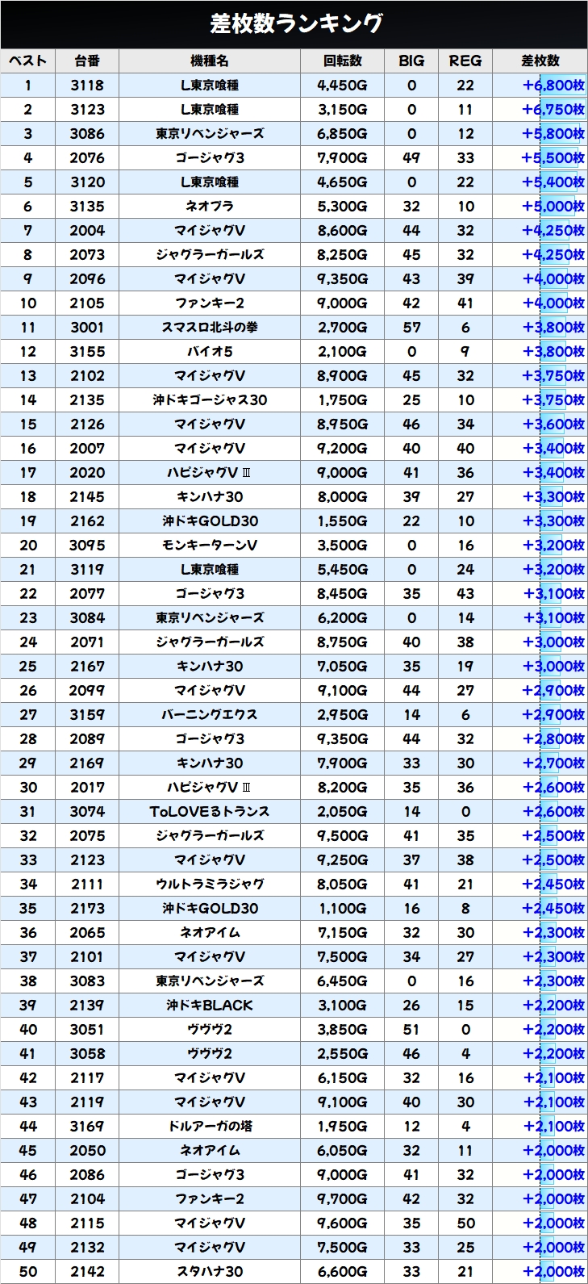The width and height of the screenshot is (588, 1284).
Task: Select the ドルアーガの塔 machine name
Action: pos(210,1127)
